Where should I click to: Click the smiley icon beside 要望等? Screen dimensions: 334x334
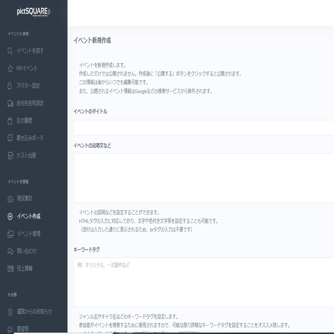pyautogui.click(x=10, y=329)
